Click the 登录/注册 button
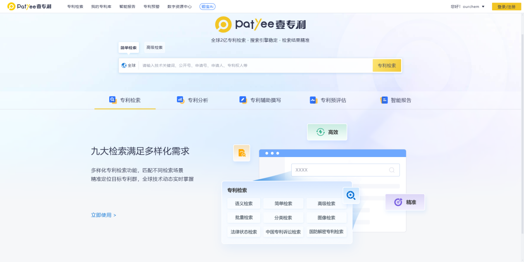 point(506,7)
